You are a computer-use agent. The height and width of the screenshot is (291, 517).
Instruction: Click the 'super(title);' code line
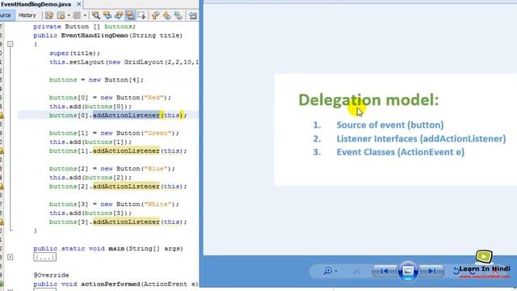point(74,53)
